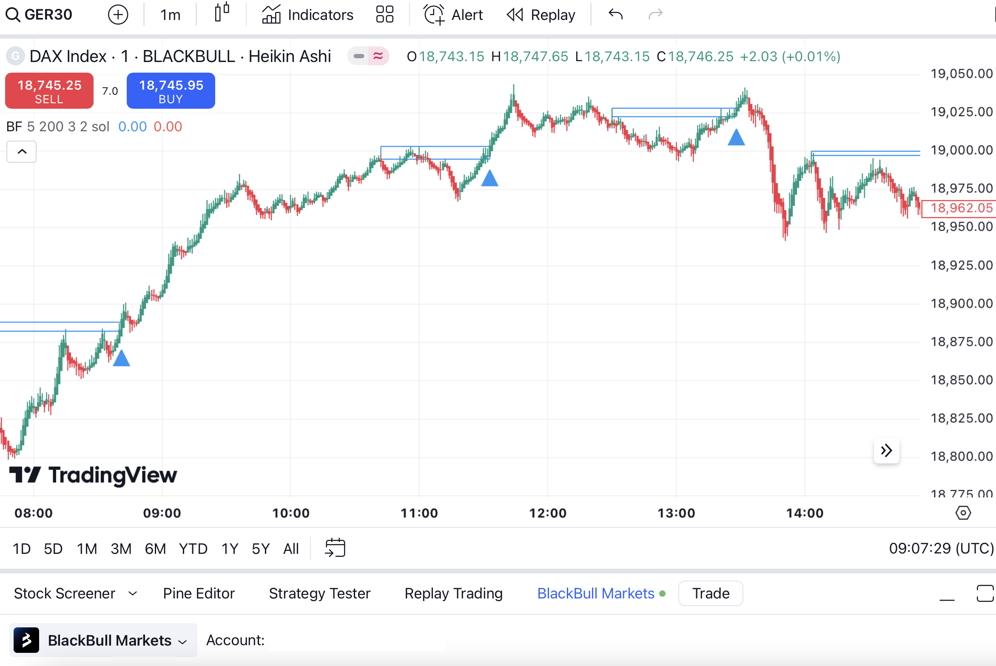Viewport: 996px width, 666px height.
Task: Select the 1Y date range
Action: coord(230,549)
